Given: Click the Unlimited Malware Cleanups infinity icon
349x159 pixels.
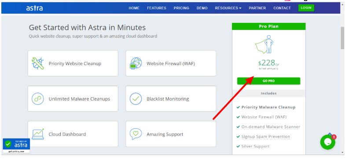Looking at the screenshot, I should 37,98.
